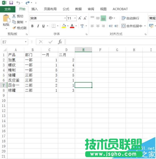Open the font size 11 dropdown

tap(75, 18)
